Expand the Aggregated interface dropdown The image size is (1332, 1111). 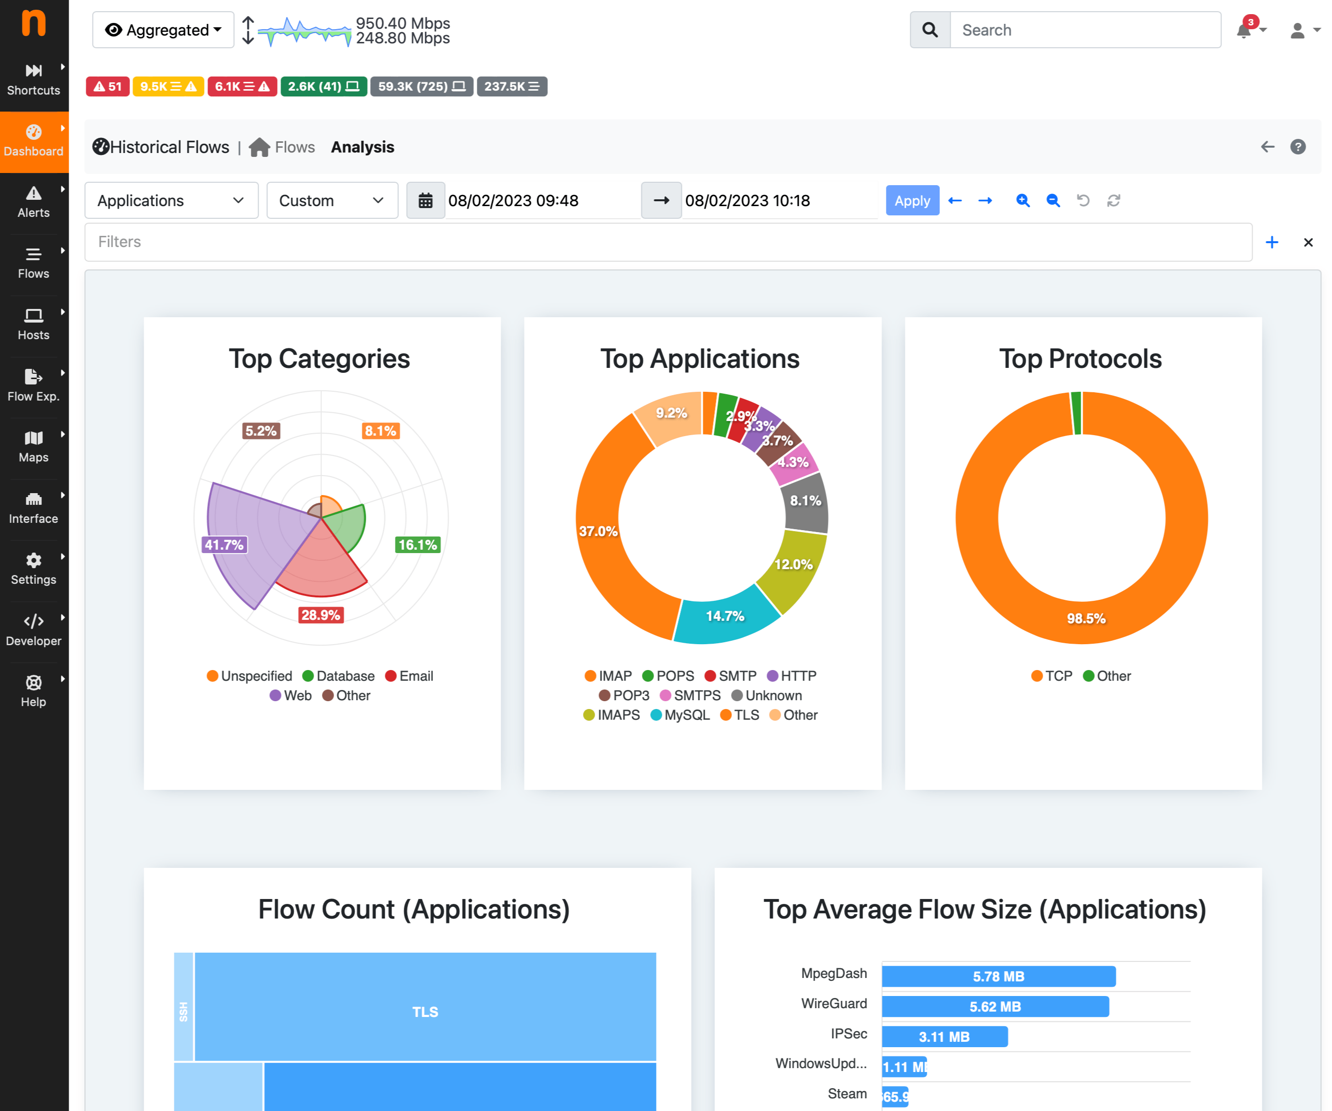(x=164, y=30)
